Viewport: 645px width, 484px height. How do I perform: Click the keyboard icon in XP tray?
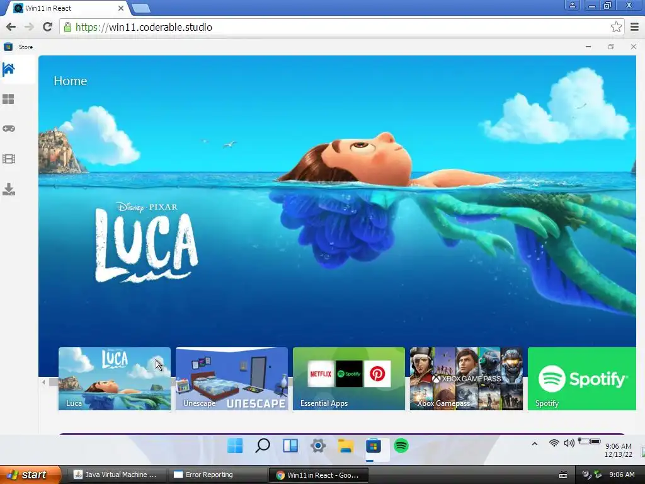[x=563, y=475]
